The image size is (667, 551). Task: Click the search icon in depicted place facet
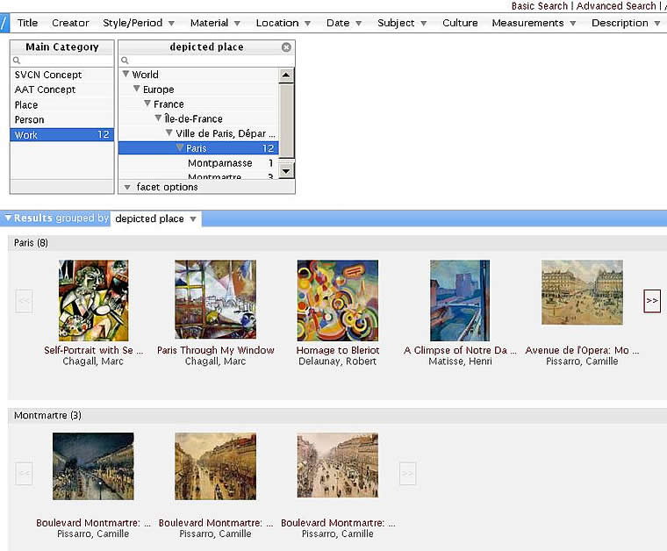(125, 61)
